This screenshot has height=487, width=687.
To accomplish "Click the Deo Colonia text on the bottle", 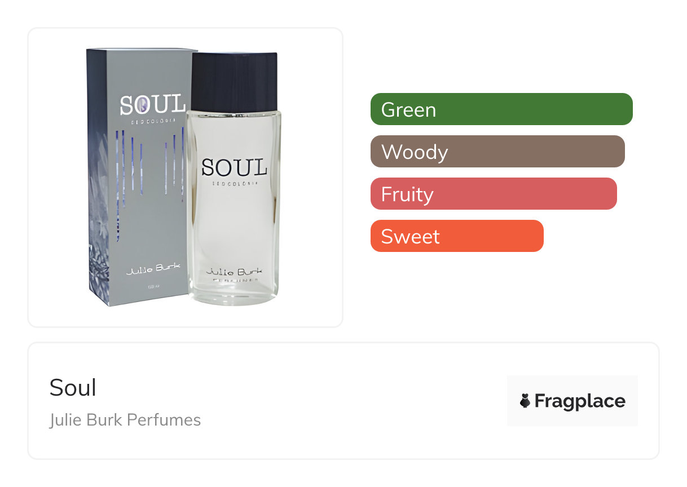I will pyautogui.click(x=234, y=184).
